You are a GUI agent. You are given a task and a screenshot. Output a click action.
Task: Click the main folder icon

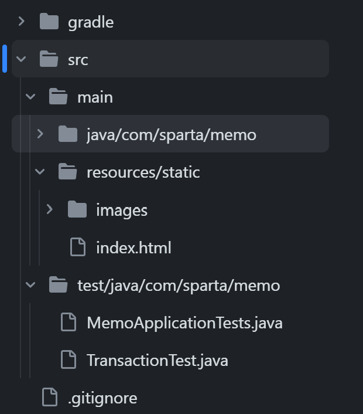59,96
